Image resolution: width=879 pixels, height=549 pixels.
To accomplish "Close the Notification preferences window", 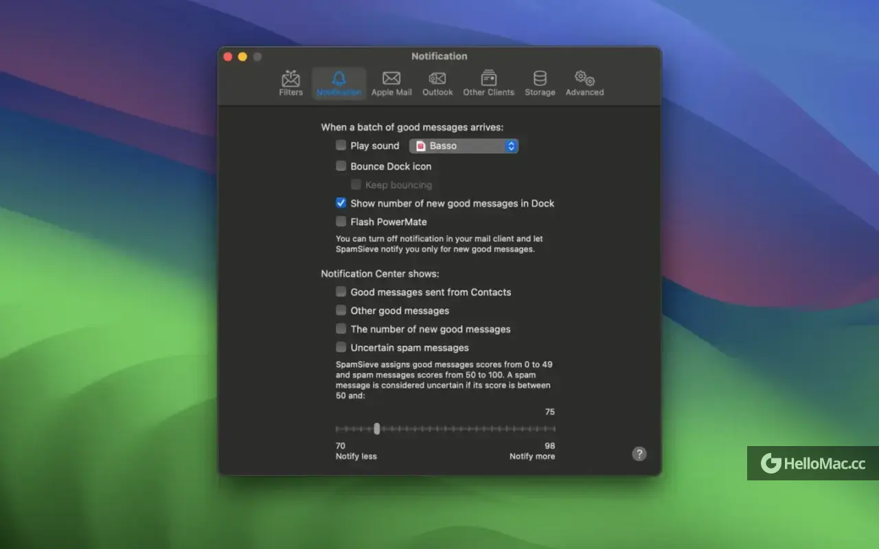I will pos(228,56).
